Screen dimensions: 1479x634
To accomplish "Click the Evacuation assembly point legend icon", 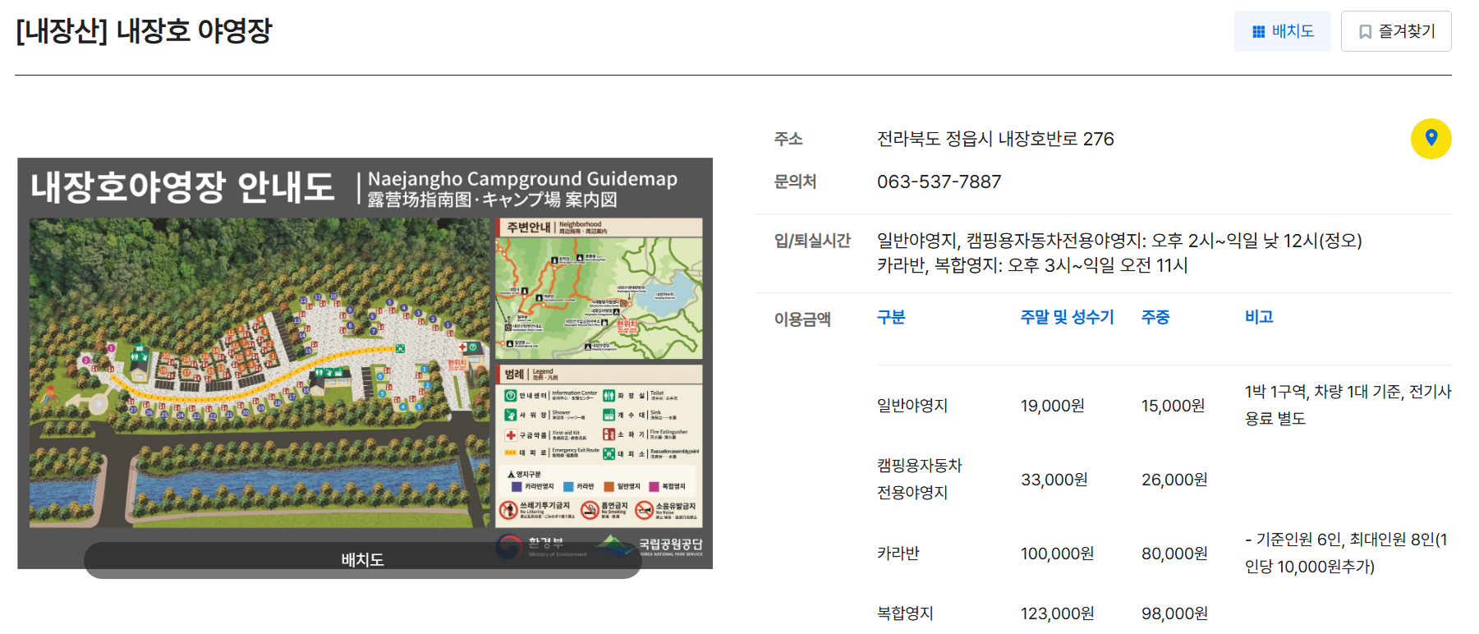I will pyautogui.click(x=609, y=453).
